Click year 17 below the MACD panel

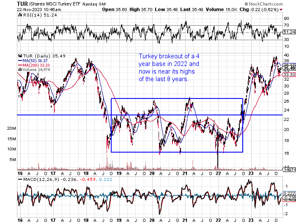(x=53, y=220)
